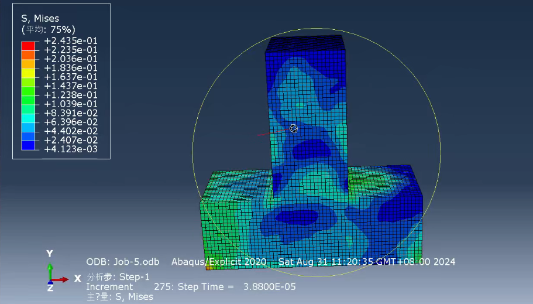Image resolution: width=533 pixels, height=304 pixels.
Task: Click the dark blue +4.123e-03 legend swatch
Action: click(28, 146)
